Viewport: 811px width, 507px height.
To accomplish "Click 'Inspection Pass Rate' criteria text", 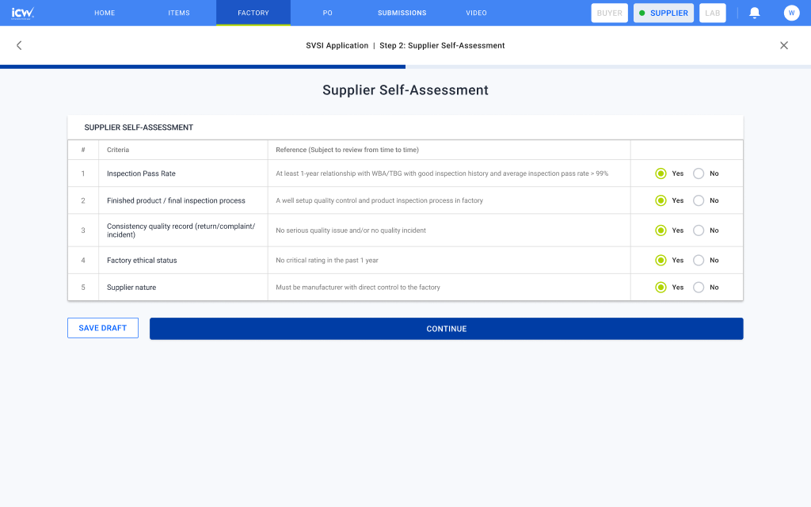I will pyautogui.click(x=141, y=173).
